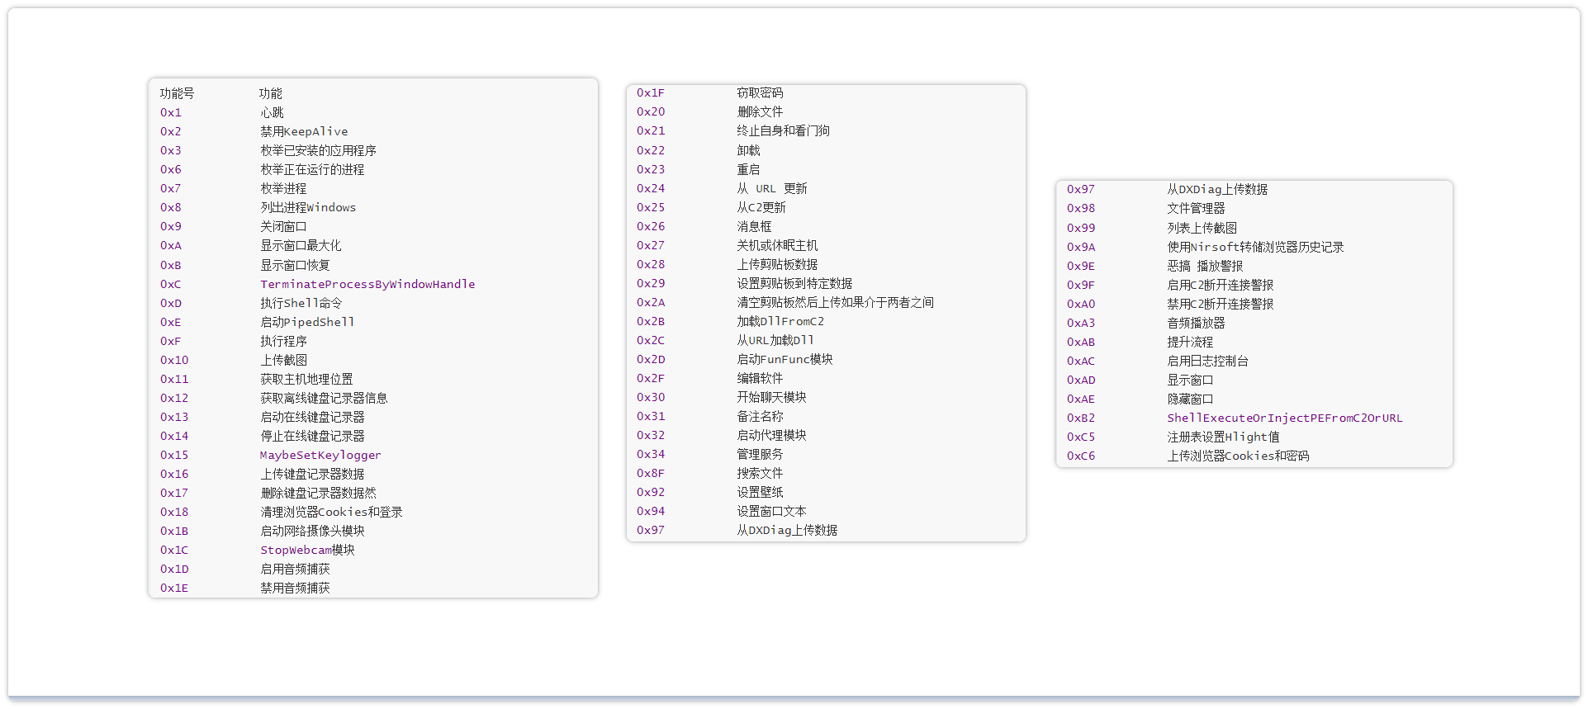The width and height of the screenshot is (1588, 709).
Task: Select the 终止自身和看门狗 description
Action: pyautogui.click(x=783, y=130)
